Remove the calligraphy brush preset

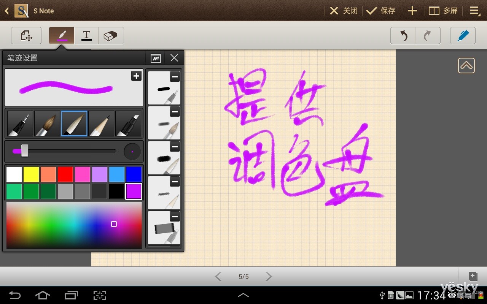(175, 147)
